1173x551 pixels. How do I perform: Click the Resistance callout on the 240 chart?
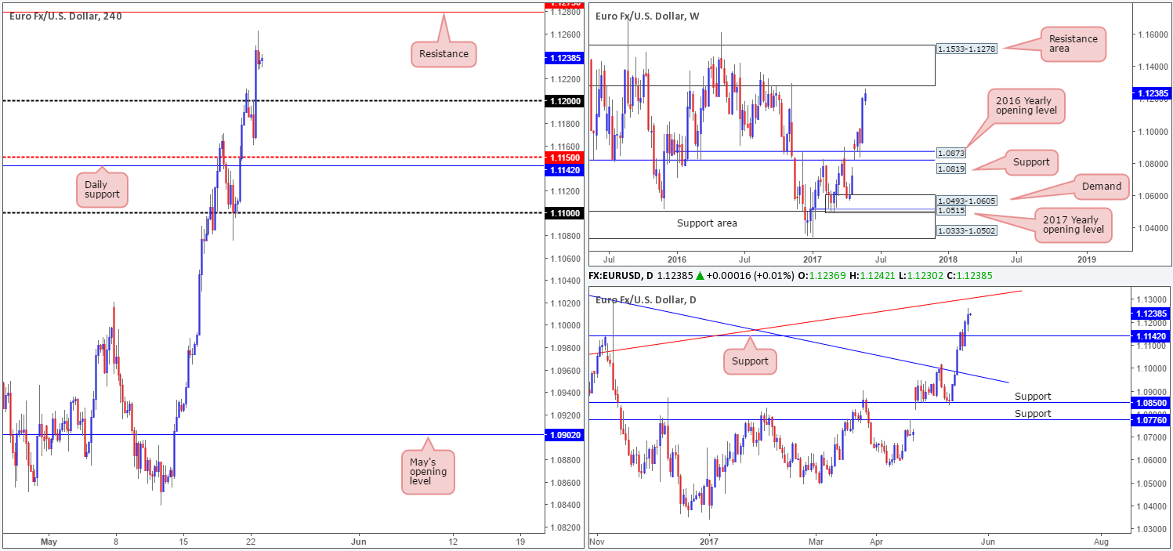[x=443, y=54]
